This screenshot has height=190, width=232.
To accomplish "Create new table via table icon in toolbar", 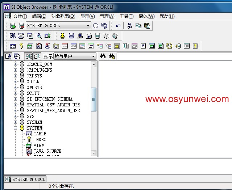I will [13, 46].
